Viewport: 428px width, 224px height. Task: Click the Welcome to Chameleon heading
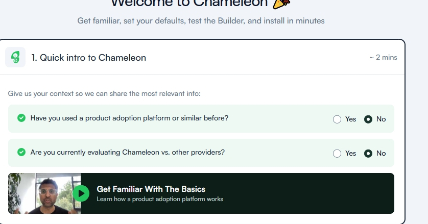(x=189, y=3)
